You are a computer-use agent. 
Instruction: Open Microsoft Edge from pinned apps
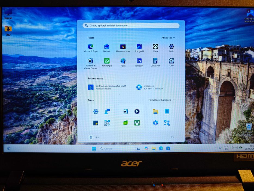pos(91,48)
